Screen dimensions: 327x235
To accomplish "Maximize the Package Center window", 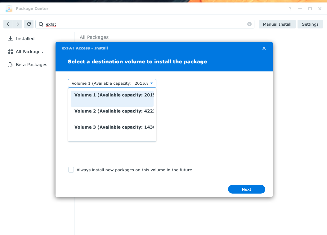I will pyautogui.click(x=310, y=9).
